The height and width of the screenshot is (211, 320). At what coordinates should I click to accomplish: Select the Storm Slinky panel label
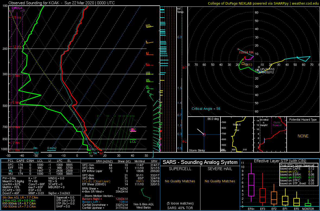click(x=197, y=150)
